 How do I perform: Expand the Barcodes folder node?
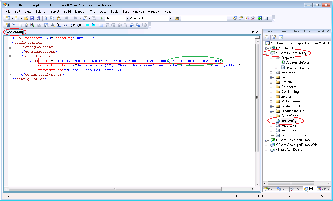pos(271,77)
